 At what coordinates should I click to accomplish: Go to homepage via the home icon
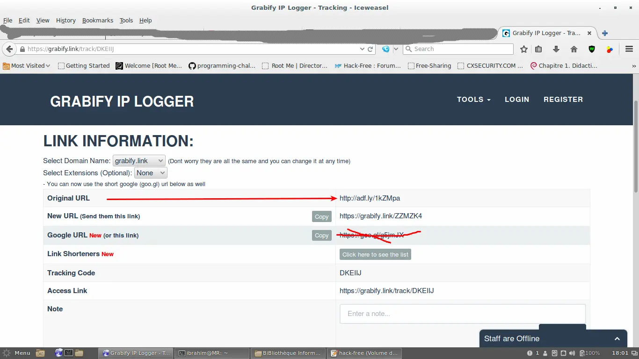pyautogui.click(x=574, y=49)
